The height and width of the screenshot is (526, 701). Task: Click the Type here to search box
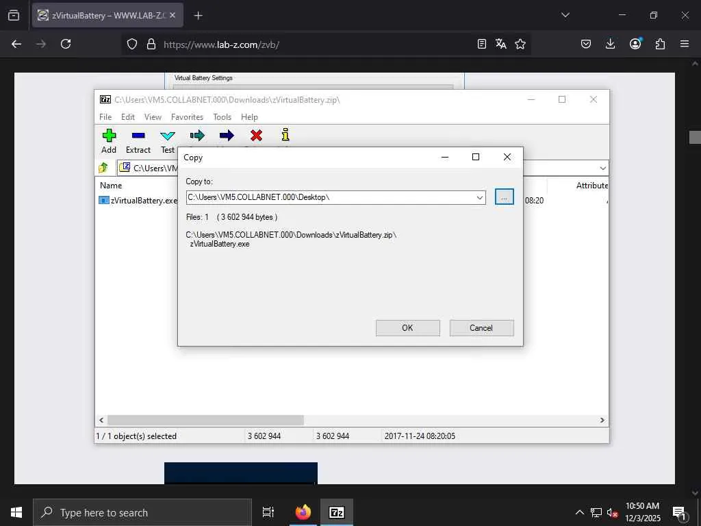(x=142, y=512)
